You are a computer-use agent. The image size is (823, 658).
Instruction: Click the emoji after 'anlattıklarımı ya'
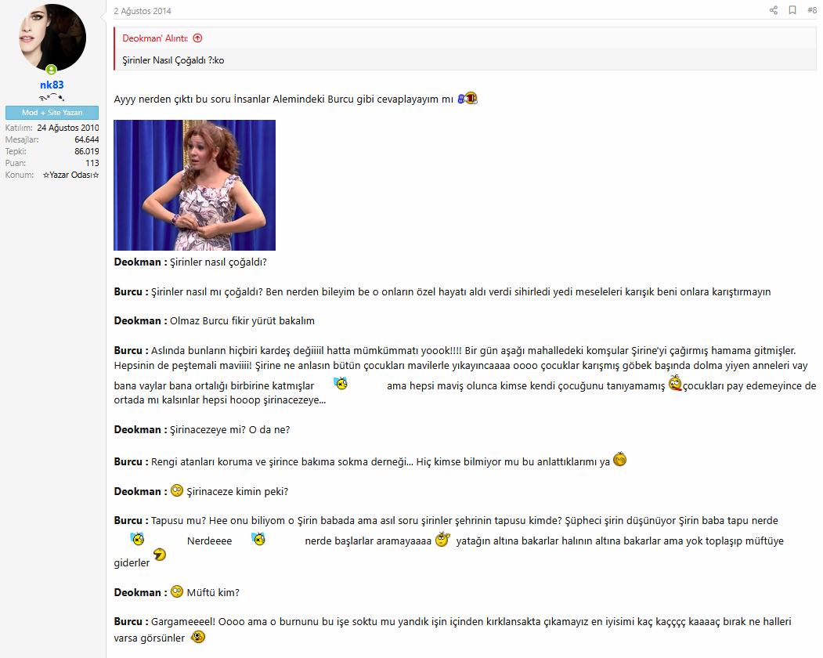click(x=619, y=459)
